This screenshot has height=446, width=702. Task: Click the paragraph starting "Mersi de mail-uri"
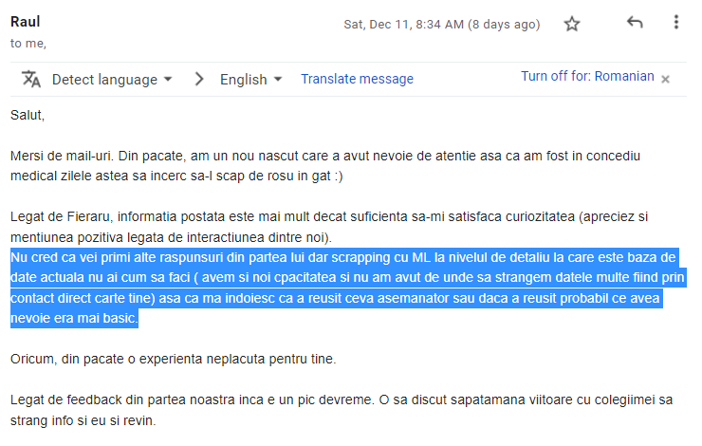coord(325,166)
